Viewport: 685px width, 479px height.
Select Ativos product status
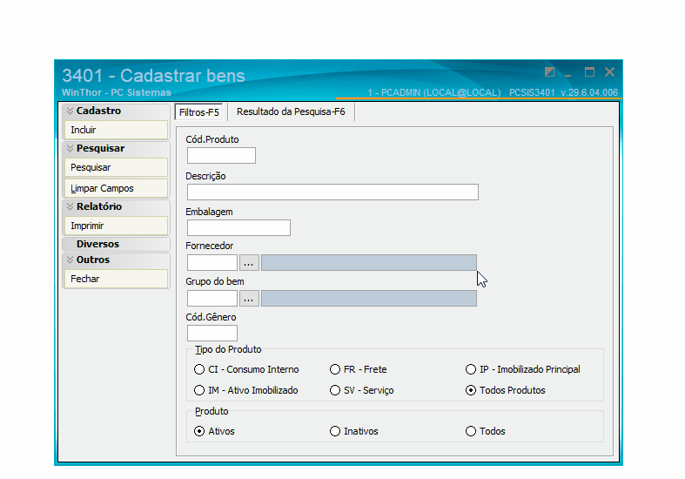214,431
